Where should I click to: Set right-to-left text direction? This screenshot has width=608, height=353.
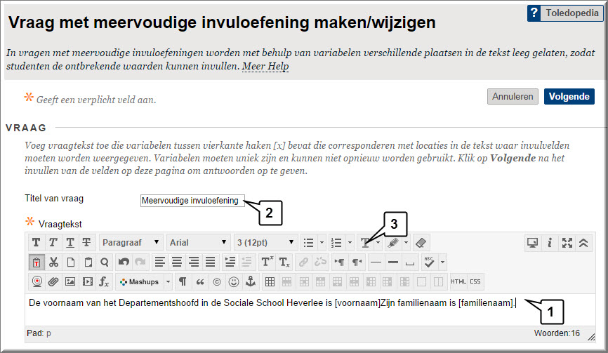[x=357, y=262]
